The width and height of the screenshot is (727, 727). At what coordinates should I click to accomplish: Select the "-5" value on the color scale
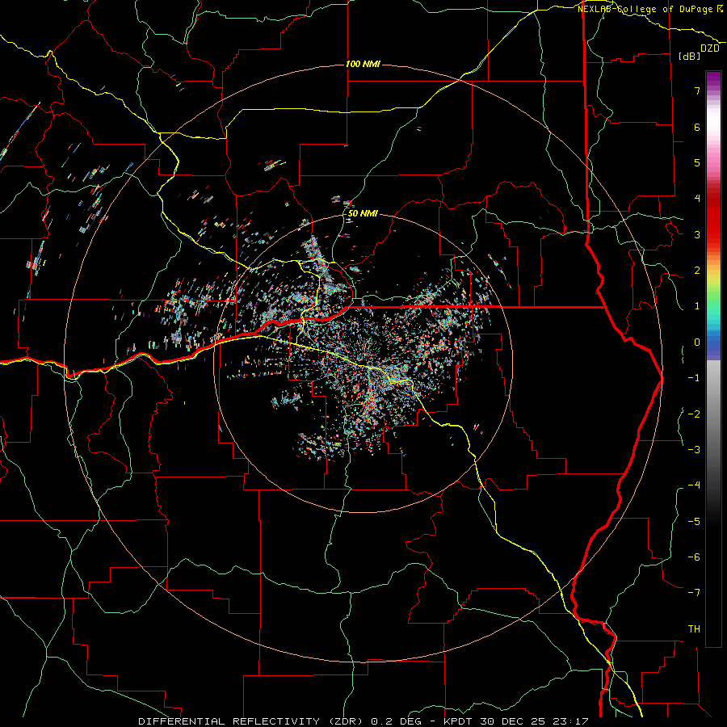coord(694,522)
